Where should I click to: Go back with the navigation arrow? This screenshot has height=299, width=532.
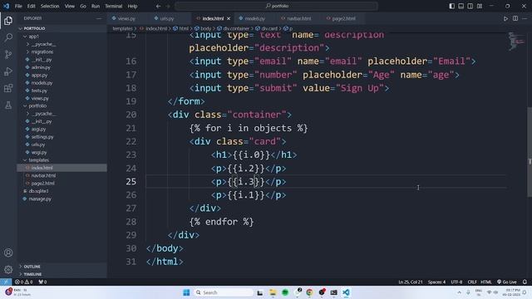pos(159,6)
